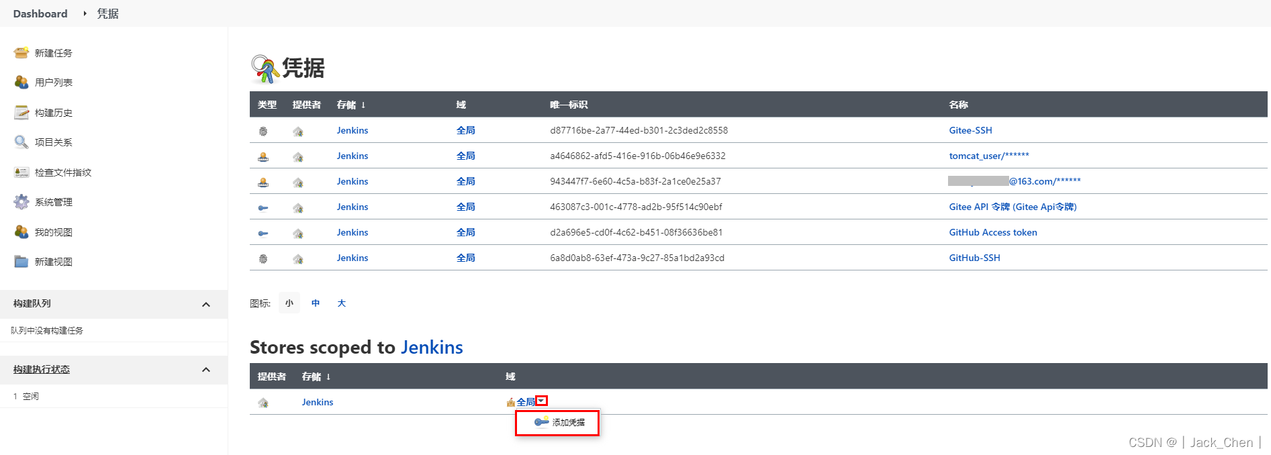Click ID d87716be-2a77-44ed-b301-2c3ded2c8558

click(x=639, y=130)
